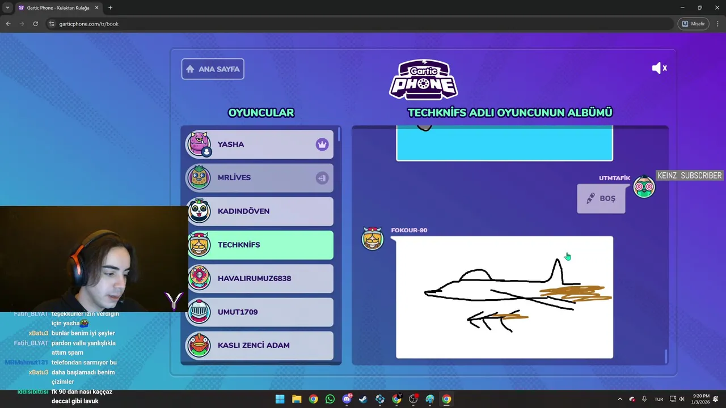
Task: Click the Gartic Phone logo
Action: click(x=423, y=80)
